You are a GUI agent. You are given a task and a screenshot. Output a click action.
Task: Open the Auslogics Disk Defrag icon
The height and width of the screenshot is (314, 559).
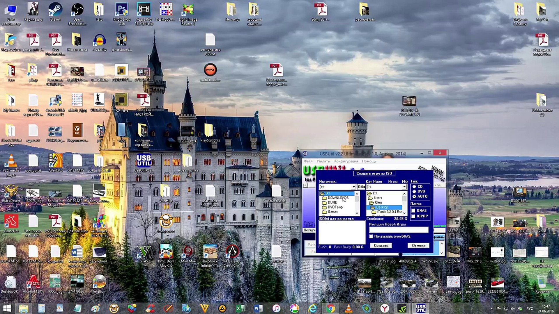tap(99, 226)
